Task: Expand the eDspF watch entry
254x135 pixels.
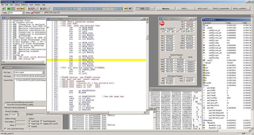Action: point(204,73)
